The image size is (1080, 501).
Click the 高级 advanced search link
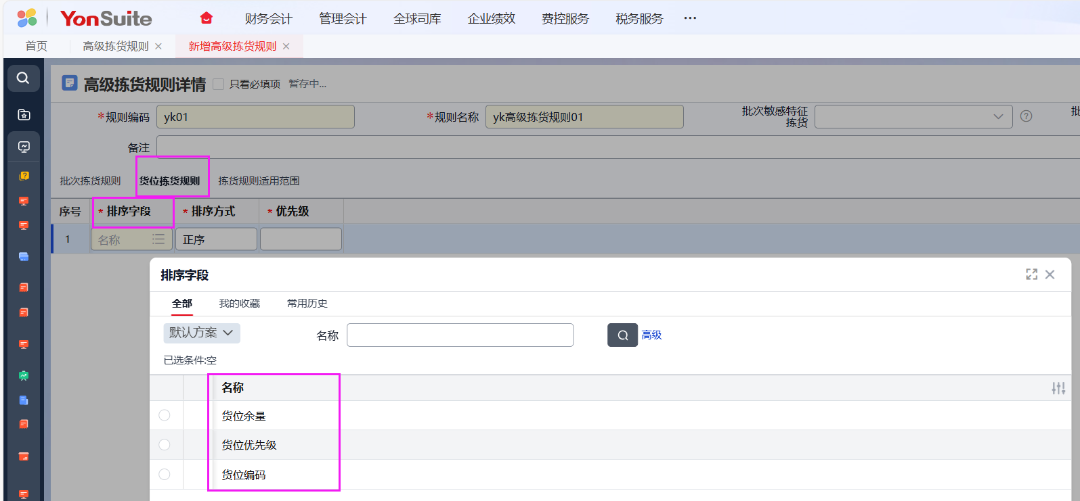(651, 335)
